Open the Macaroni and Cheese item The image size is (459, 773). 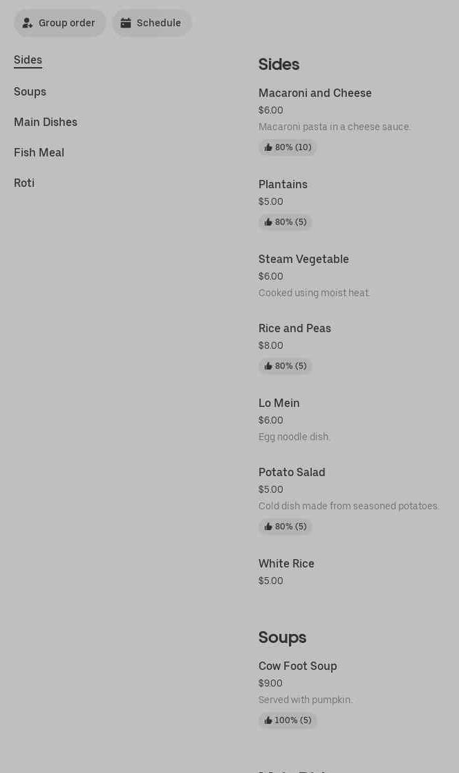315,93
